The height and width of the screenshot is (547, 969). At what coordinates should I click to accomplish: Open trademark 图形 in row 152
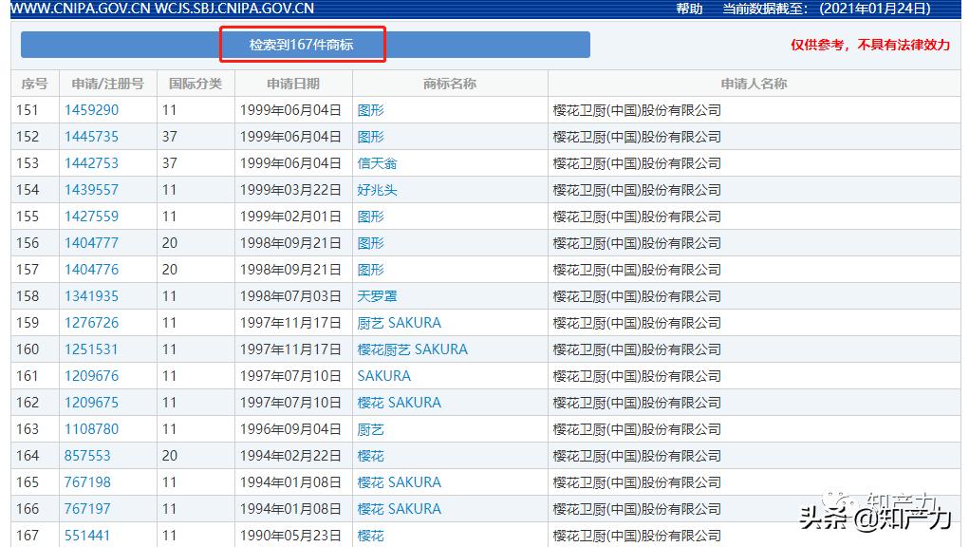coord(371,137)
